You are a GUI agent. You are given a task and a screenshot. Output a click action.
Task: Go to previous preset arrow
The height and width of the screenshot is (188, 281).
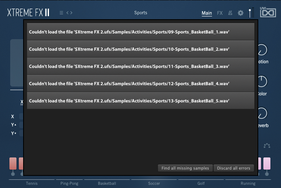click(67, 13)
